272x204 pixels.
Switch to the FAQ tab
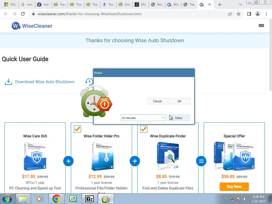[10, 5]
